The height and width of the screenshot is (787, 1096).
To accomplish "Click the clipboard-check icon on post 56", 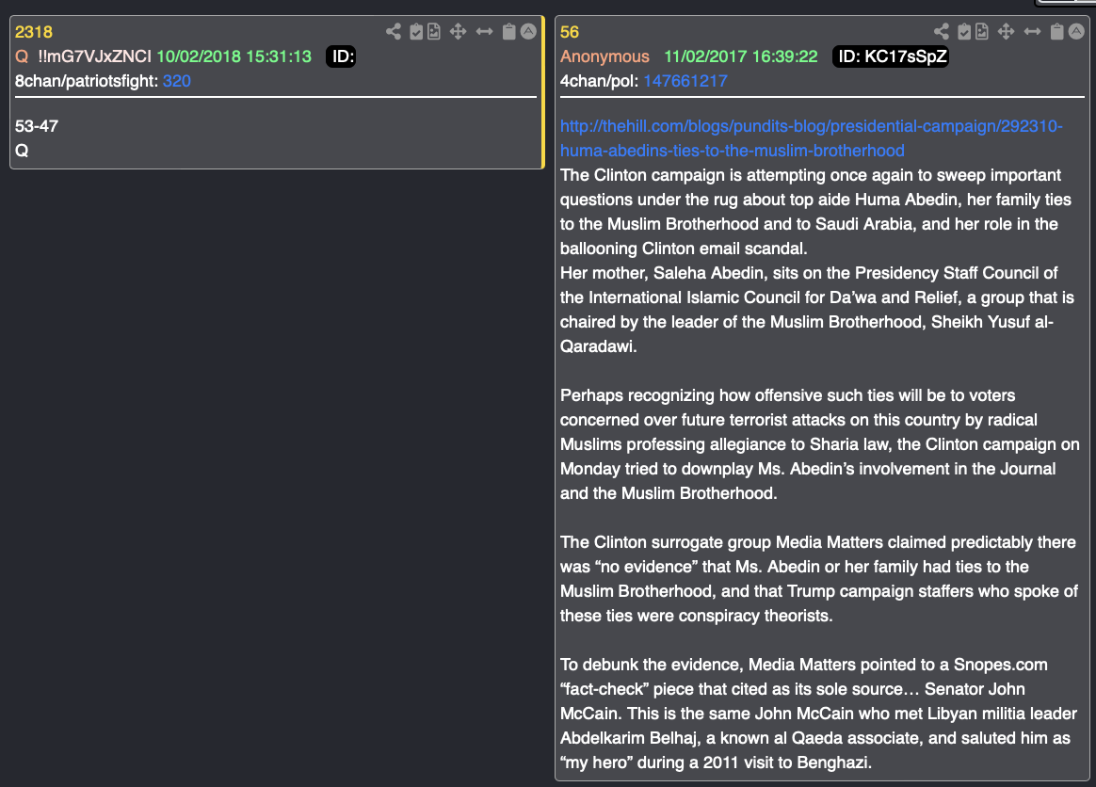I will click(x=964, y=31).
